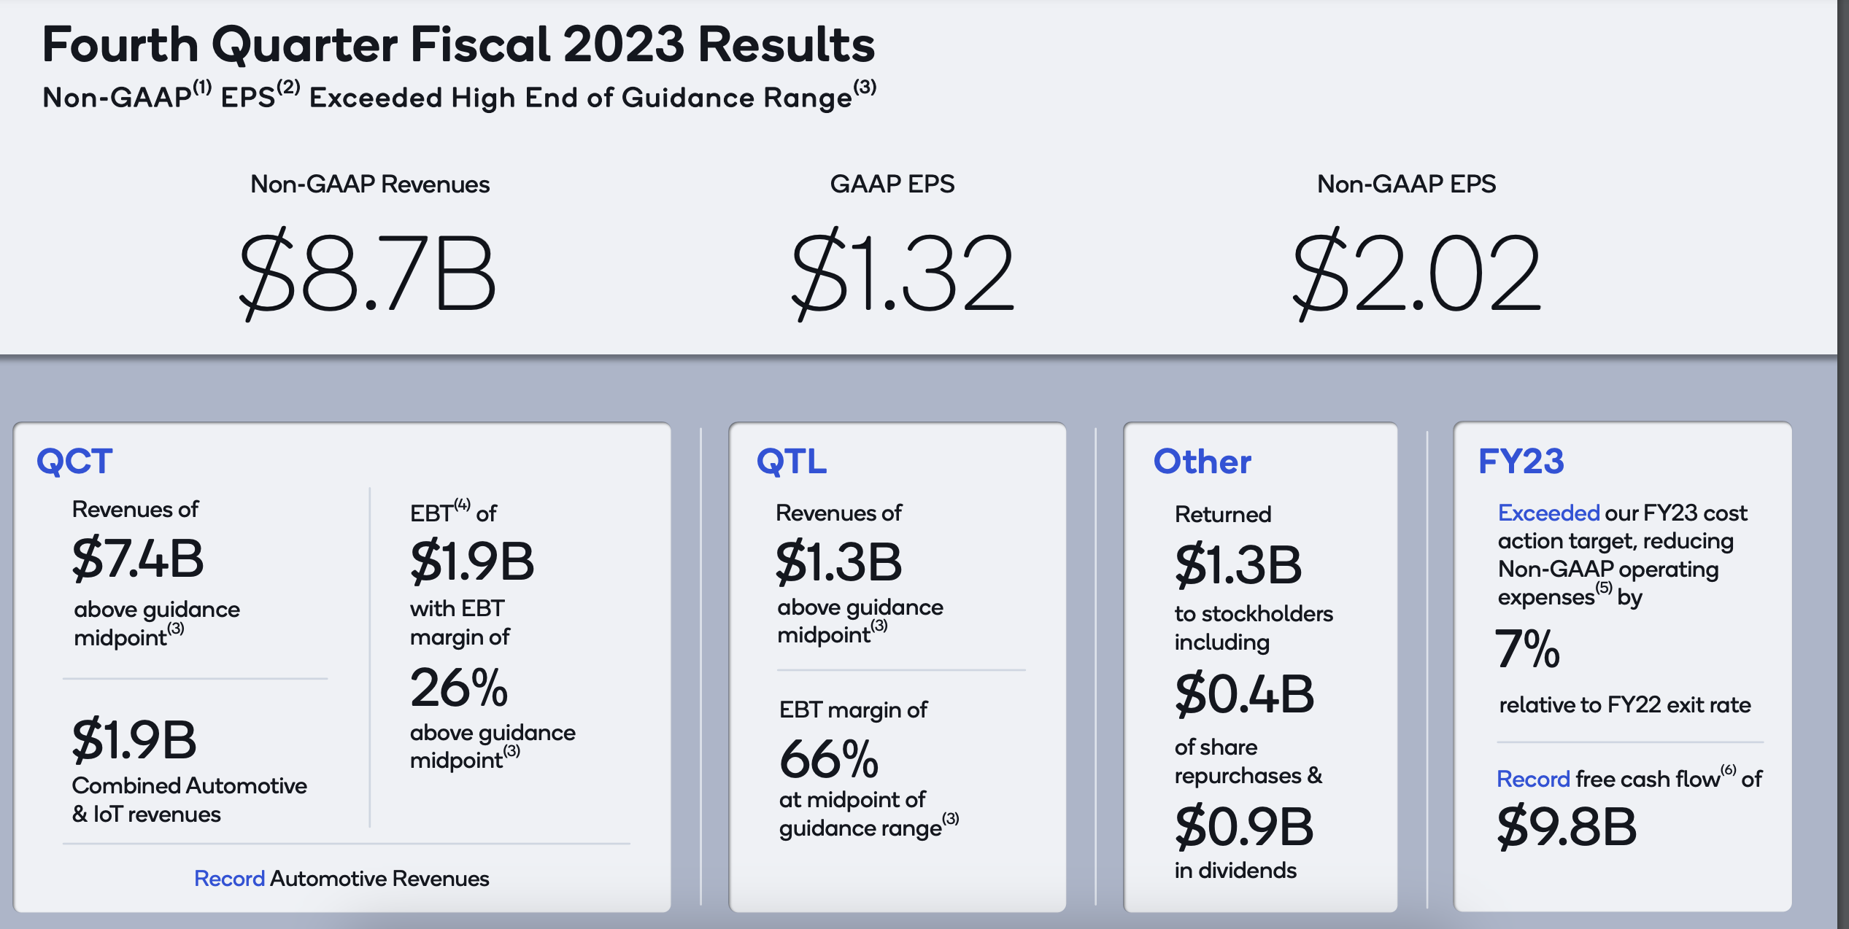Select the QTL card heading
This screenshot has width=1849, height=929.
pyautogui.click(x=792, y=462)
